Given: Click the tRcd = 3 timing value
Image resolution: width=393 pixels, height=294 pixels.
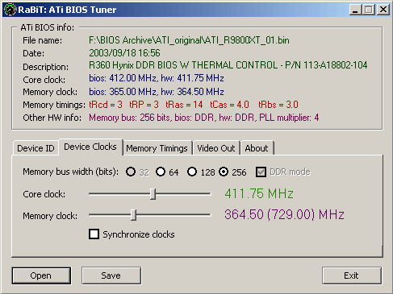Looking at the screenshot, I should pos(106,105).
